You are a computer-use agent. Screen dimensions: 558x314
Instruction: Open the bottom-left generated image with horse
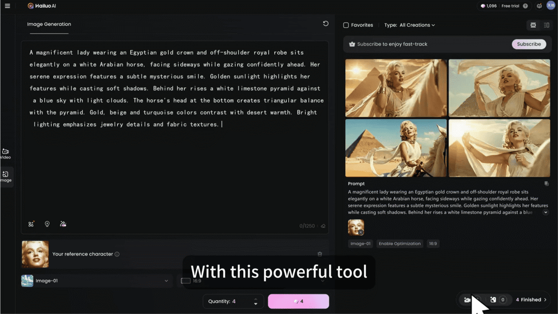pyautogui.click(x=396, y=148)
